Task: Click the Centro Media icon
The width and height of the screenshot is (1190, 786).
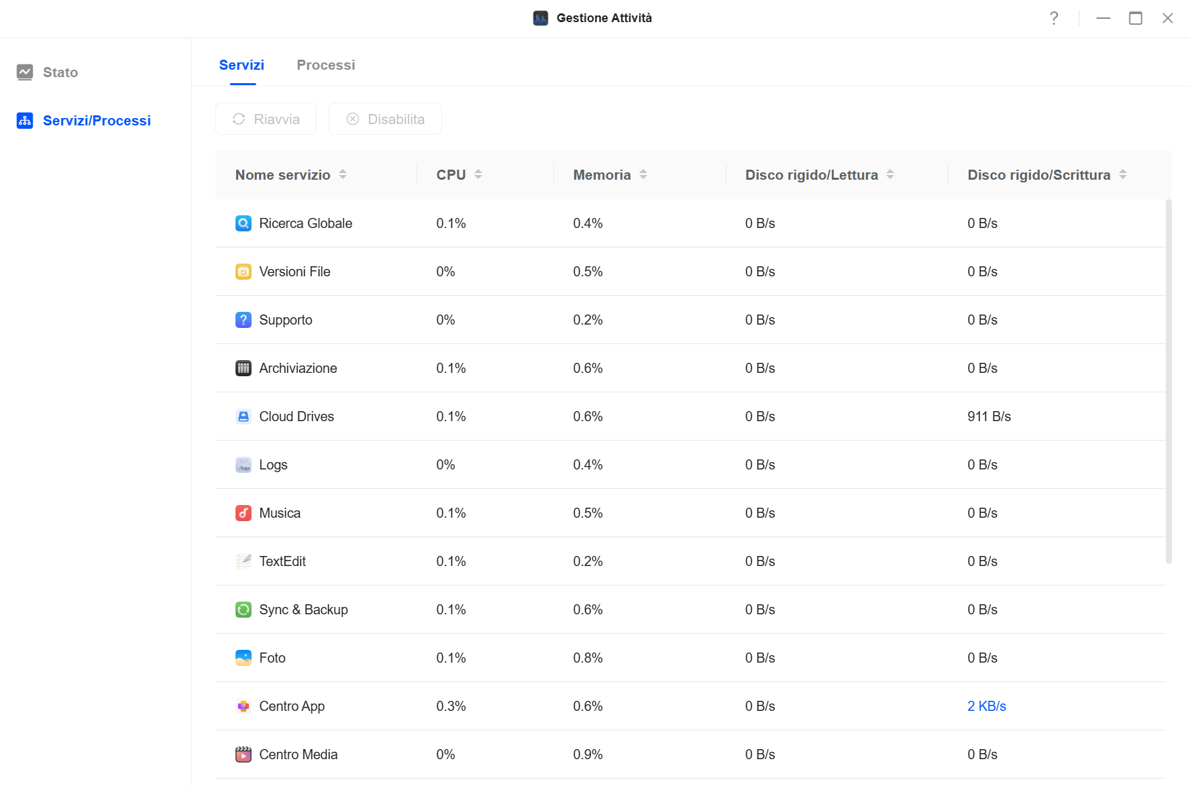Action: click(x=244, y=754)
